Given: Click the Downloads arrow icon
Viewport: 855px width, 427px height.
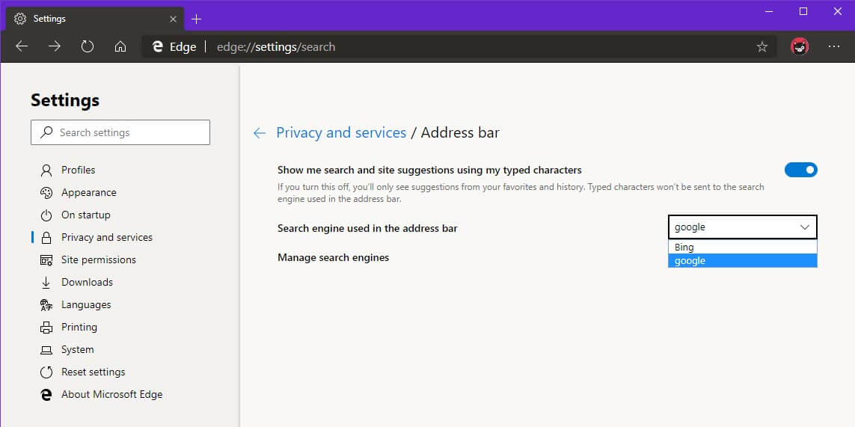Looking at the screenshot, I should coord(46,283).
